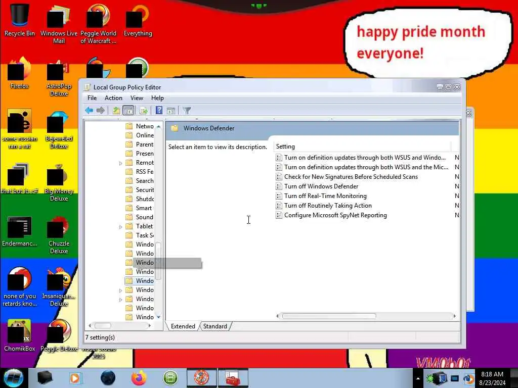Open Help via the blue question-mark icon
The height and width of the screenshot is (388, 518).
(x=159, y=110)
